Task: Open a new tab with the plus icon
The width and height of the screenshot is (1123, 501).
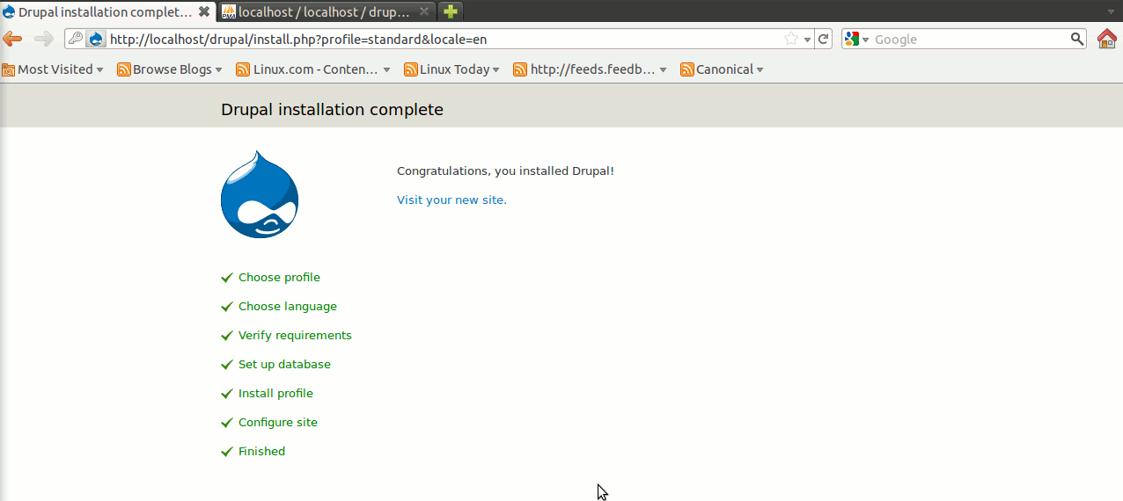Action: pyautogui.click(x=450, y=12)
